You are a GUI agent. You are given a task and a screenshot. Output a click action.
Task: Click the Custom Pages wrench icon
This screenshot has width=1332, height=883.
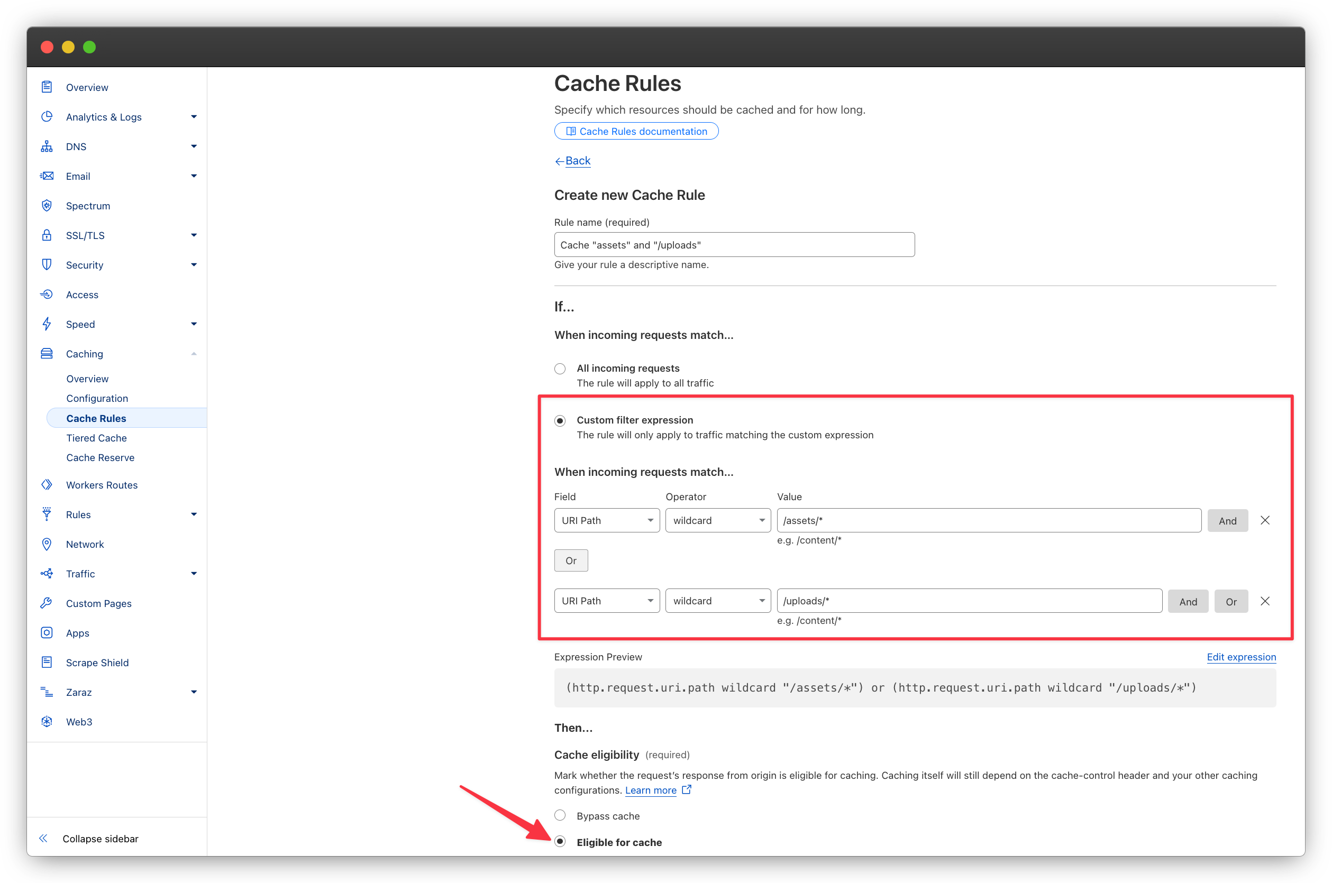point(47,603)
